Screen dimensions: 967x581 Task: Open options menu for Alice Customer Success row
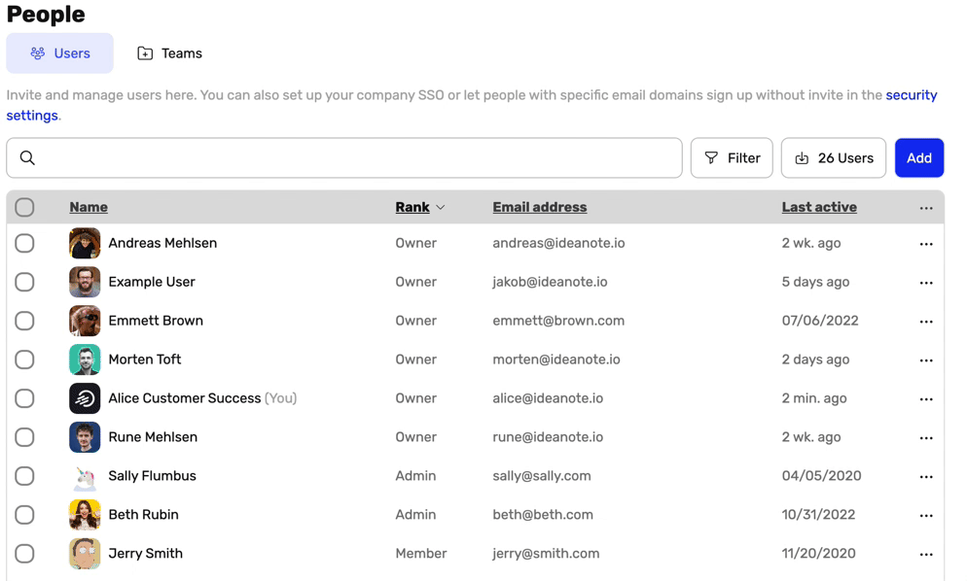[x=926, y=399]
